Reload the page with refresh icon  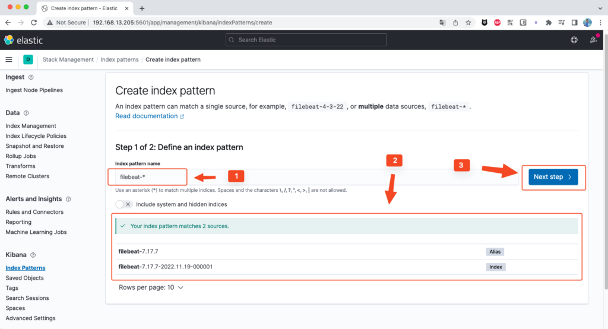click(x=34, y=23)
